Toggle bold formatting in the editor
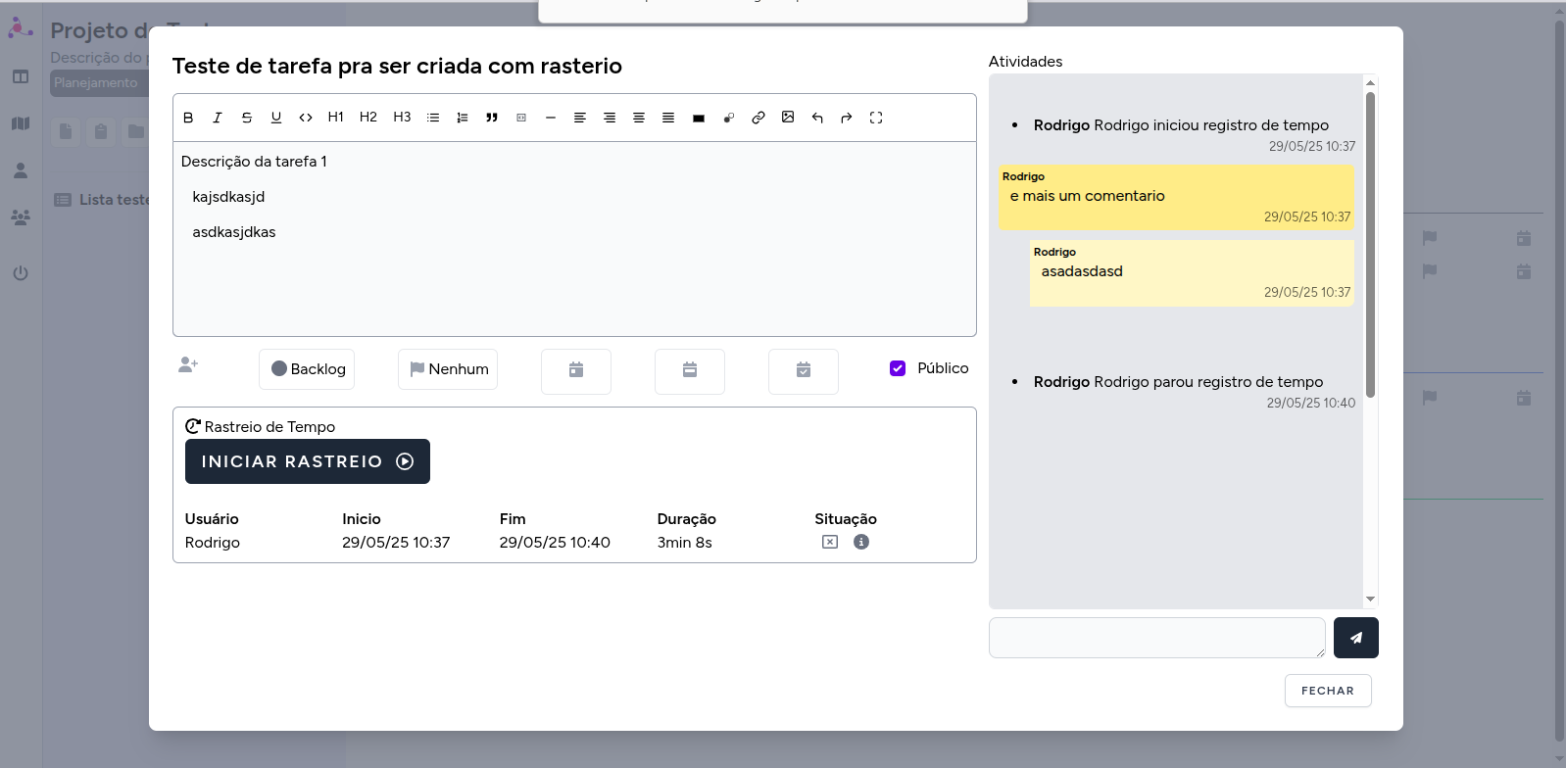Viewport: 1566px width, 769px height. pyautogui.click(x=188, y=118)
